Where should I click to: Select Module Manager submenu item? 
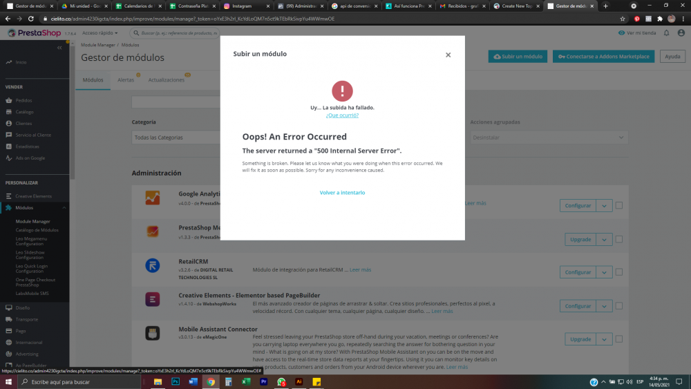(33, 222)
